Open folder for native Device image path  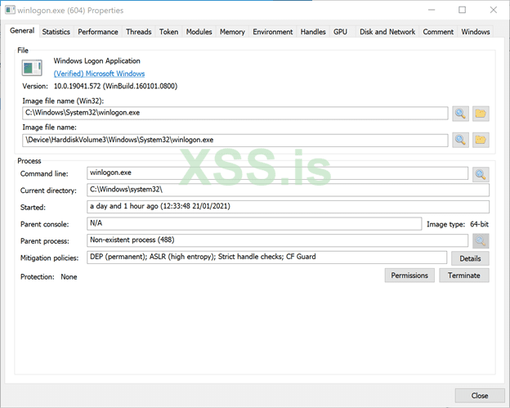pyautogui.click(x=481, y=140)
